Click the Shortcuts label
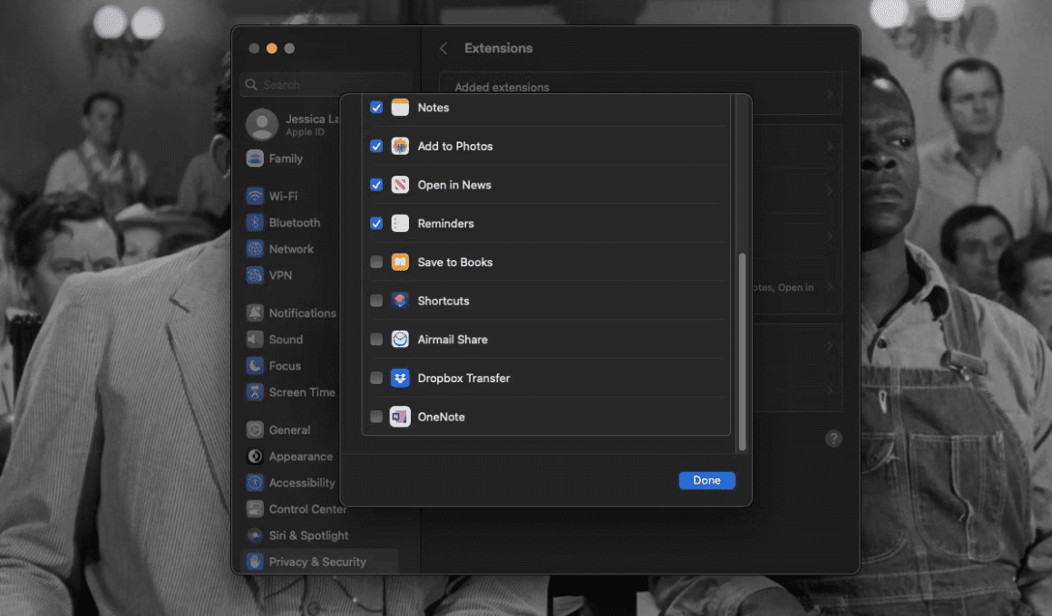This screenshot has width=1052, height=616. click(443, 301)
